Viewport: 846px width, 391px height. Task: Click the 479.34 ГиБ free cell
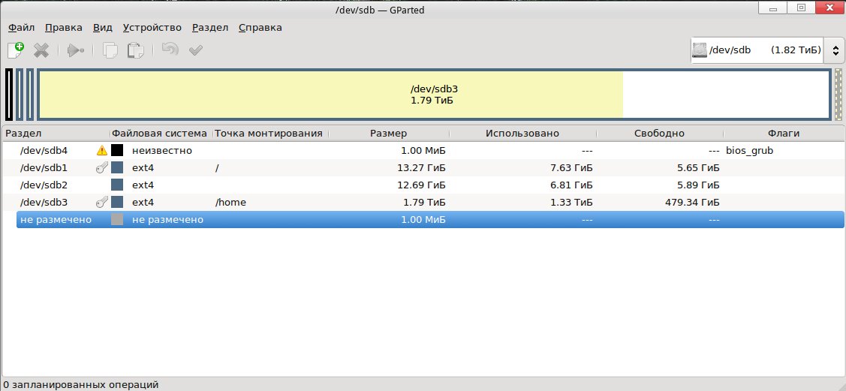pyautogui.click(x=693, y=202)
